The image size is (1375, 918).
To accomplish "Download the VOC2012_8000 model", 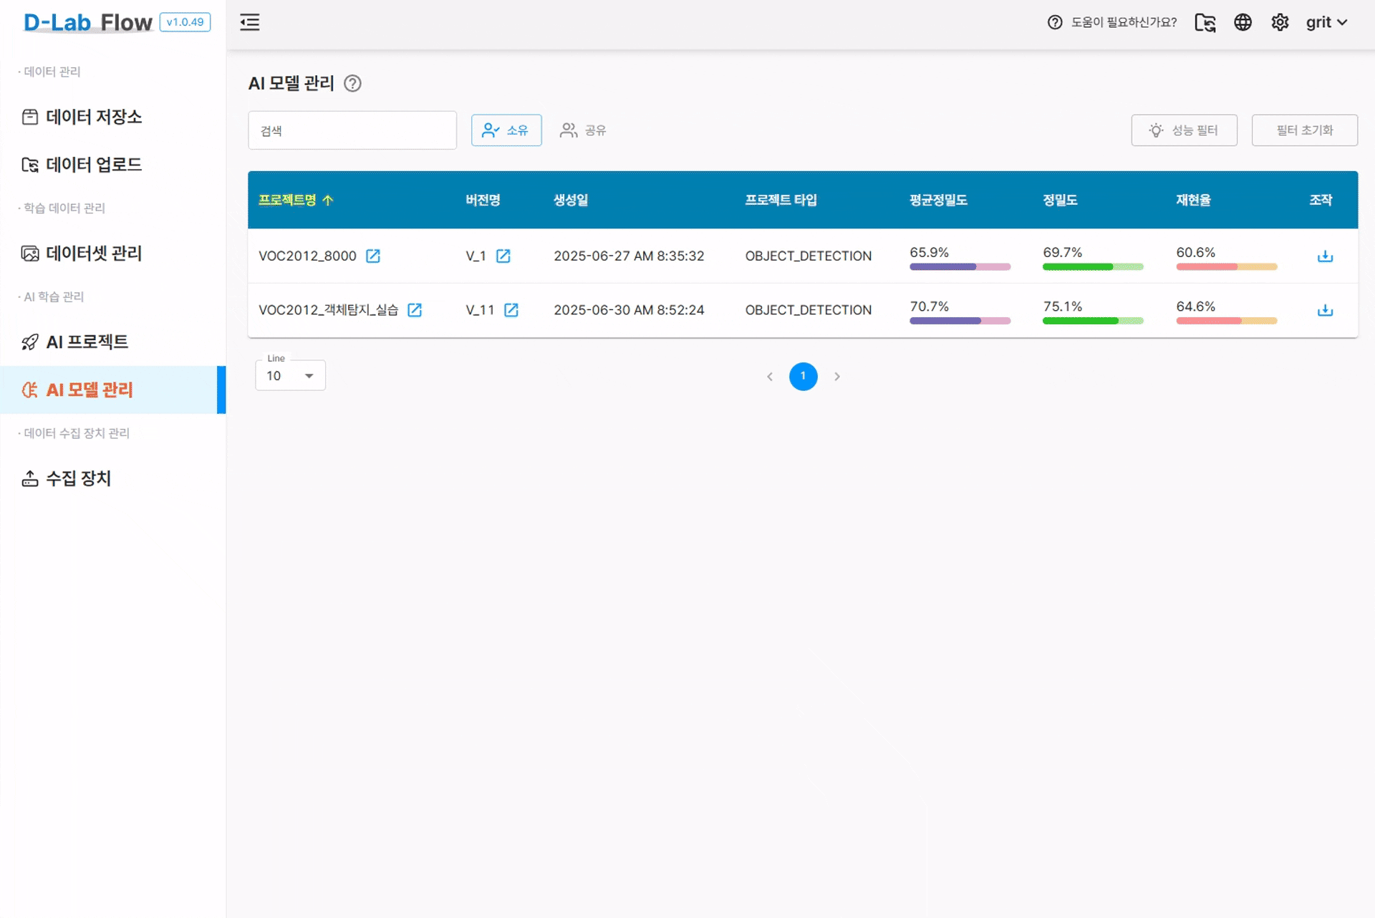I will 1325,256.
